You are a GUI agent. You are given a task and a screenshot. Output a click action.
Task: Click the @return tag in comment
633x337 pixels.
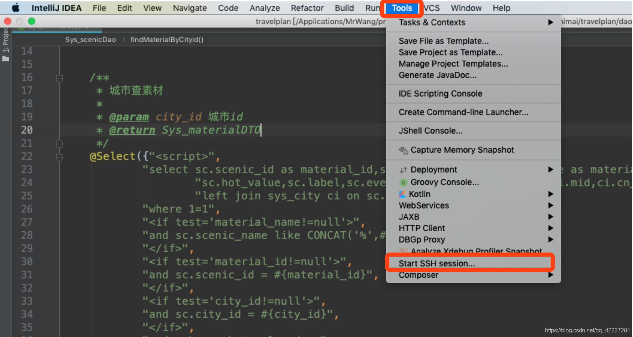[132, 130]
